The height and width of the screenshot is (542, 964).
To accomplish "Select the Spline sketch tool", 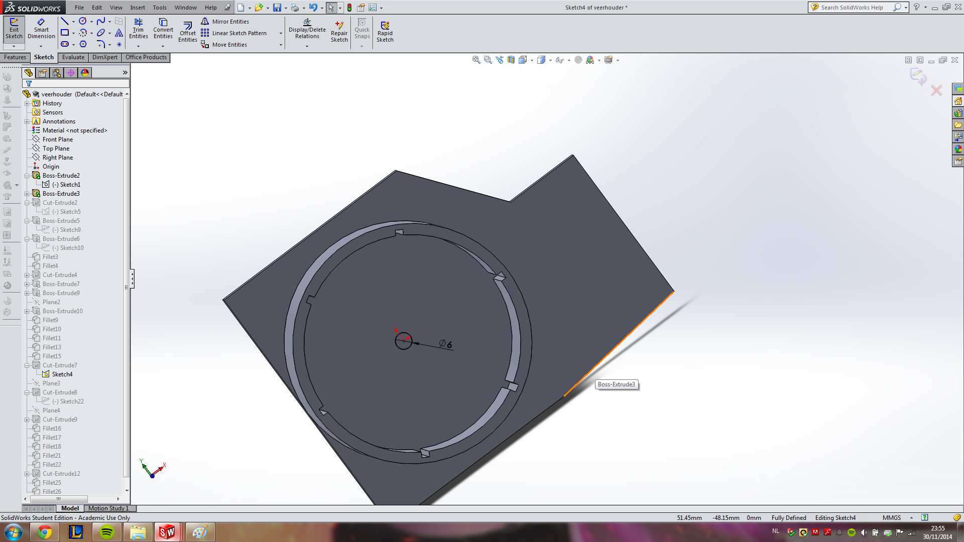I will (101, 21).
